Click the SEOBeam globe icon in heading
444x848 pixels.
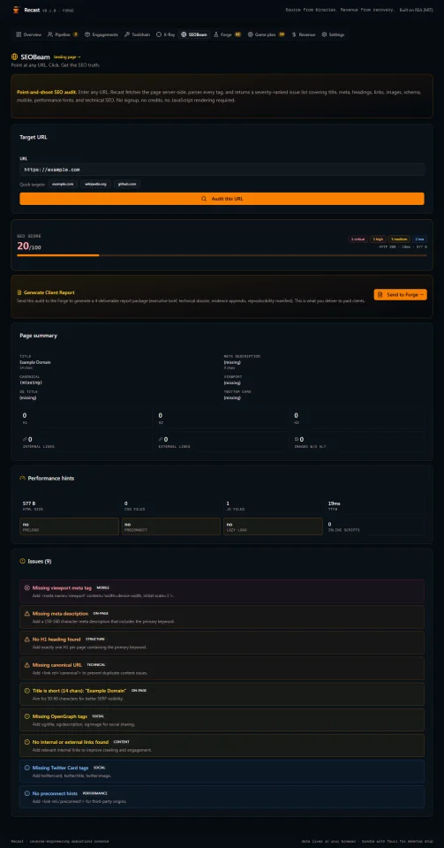click(14, 57)
